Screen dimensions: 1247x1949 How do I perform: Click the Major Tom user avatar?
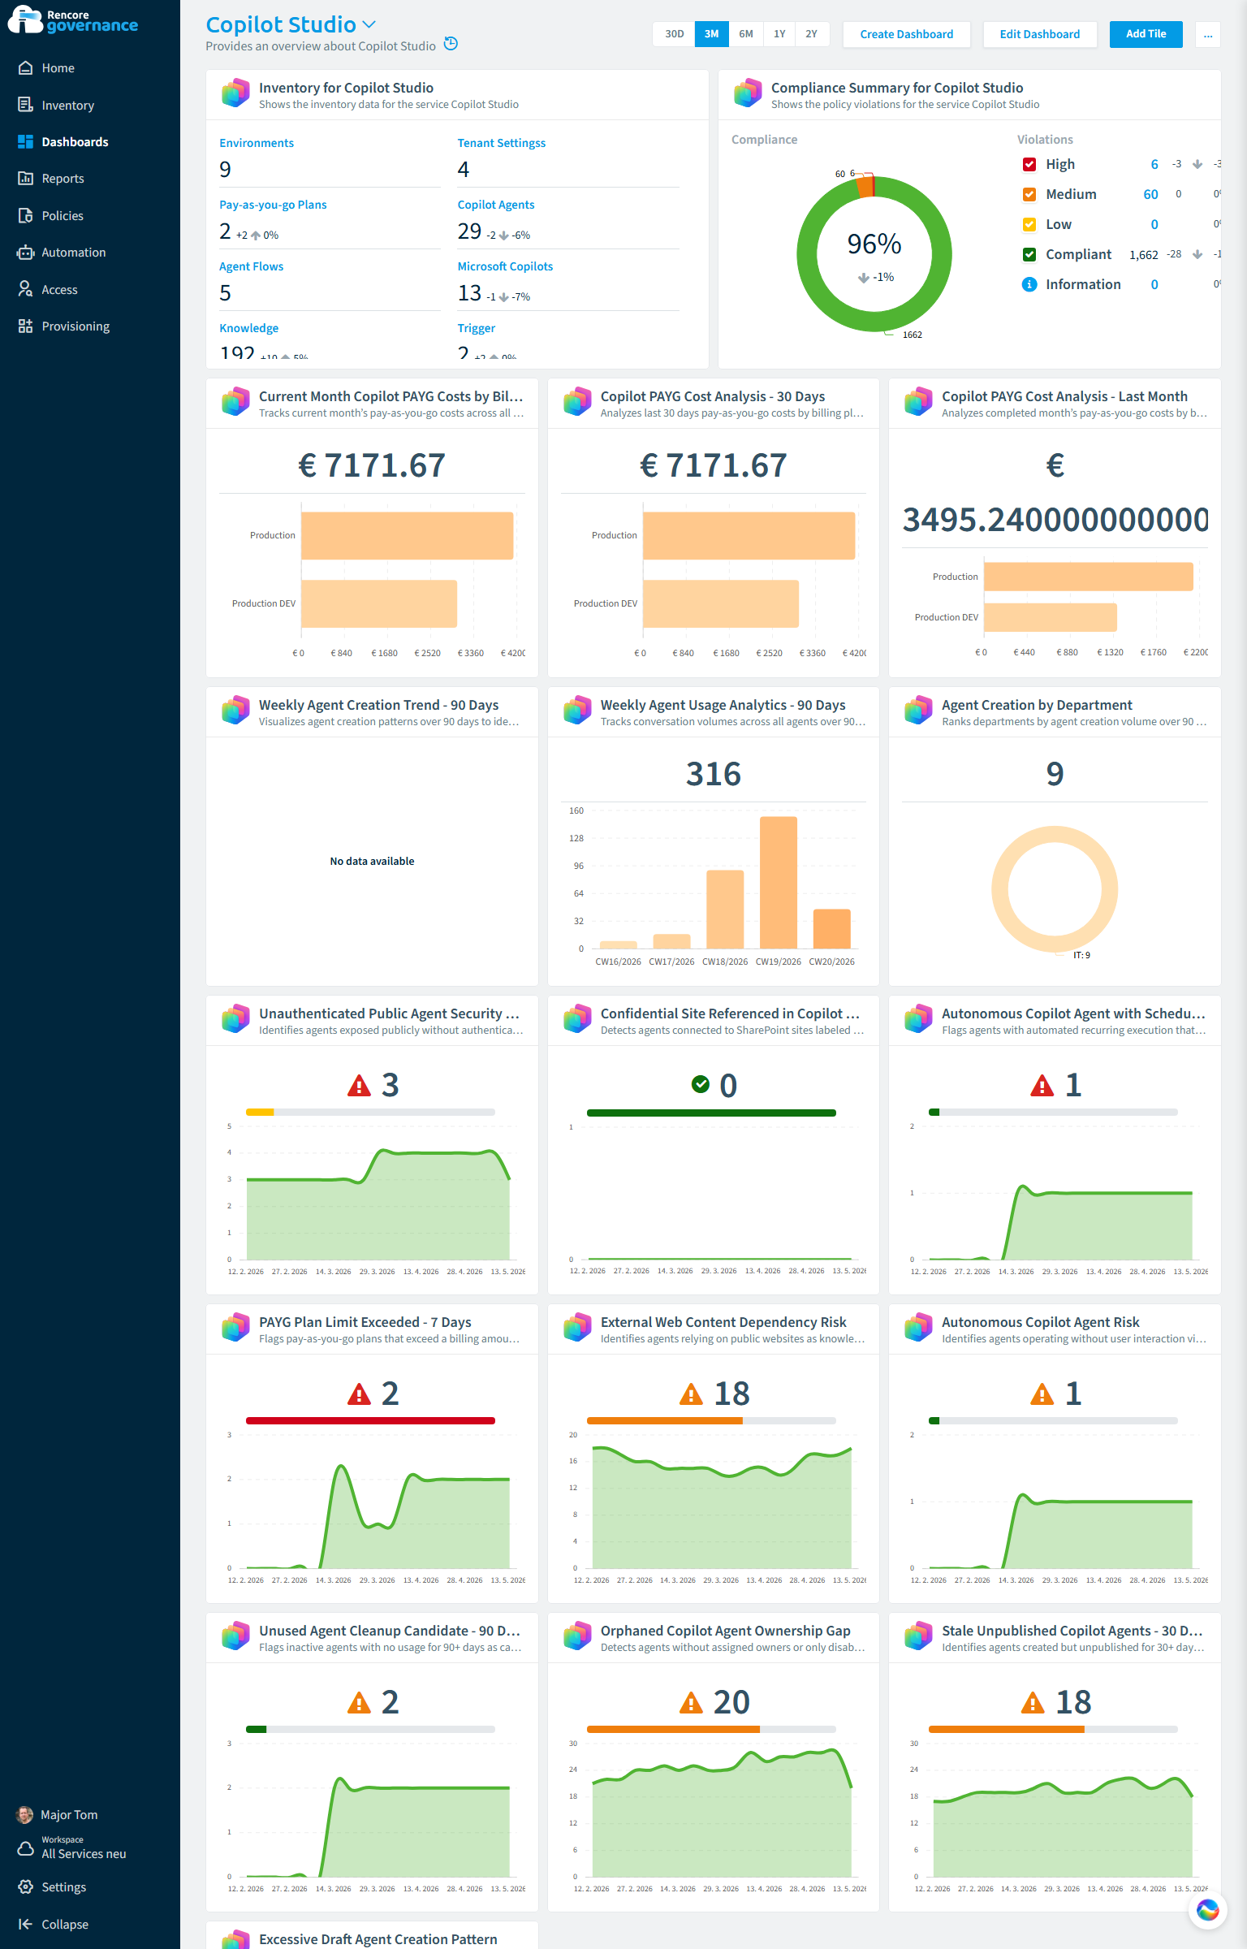(25, 1814)
